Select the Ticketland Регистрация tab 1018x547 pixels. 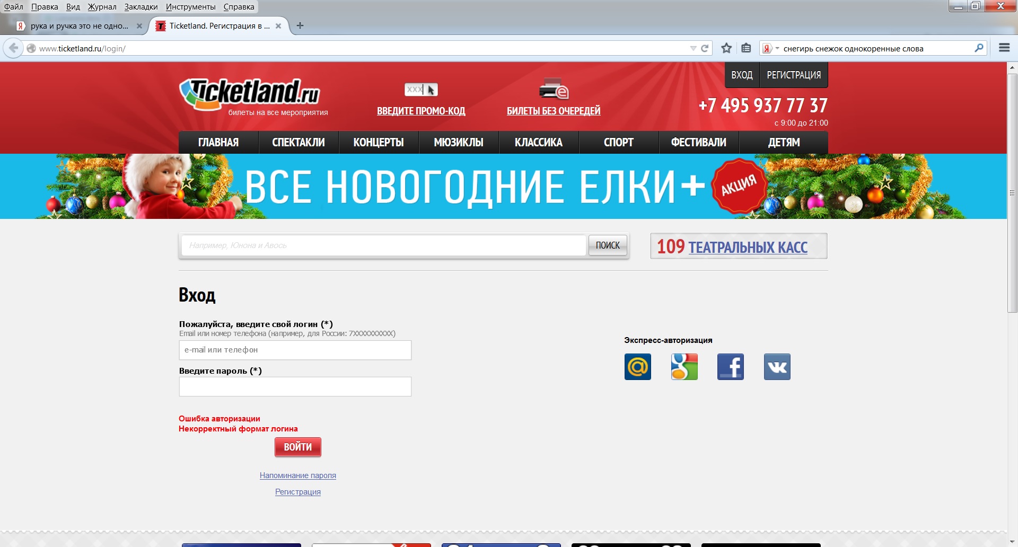(220, 25)
